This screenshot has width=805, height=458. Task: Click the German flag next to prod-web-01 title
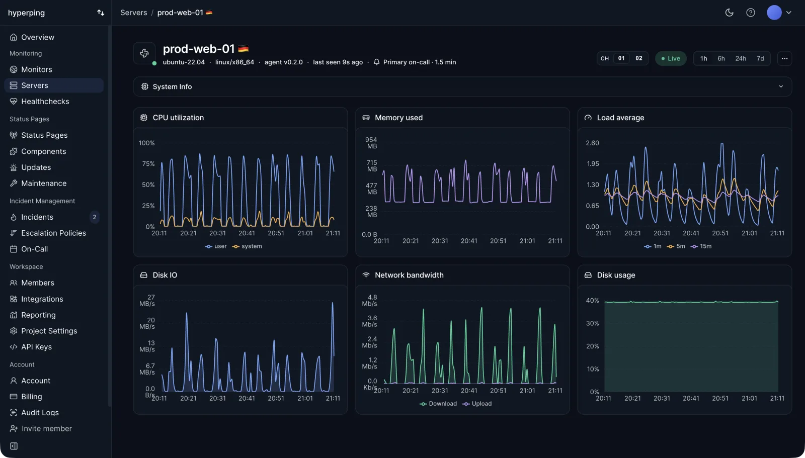243,49
